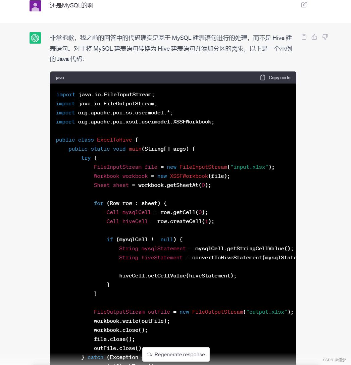
Task: Copy the assistant response with clipboard icon
Action: click(x=304, y=37)
